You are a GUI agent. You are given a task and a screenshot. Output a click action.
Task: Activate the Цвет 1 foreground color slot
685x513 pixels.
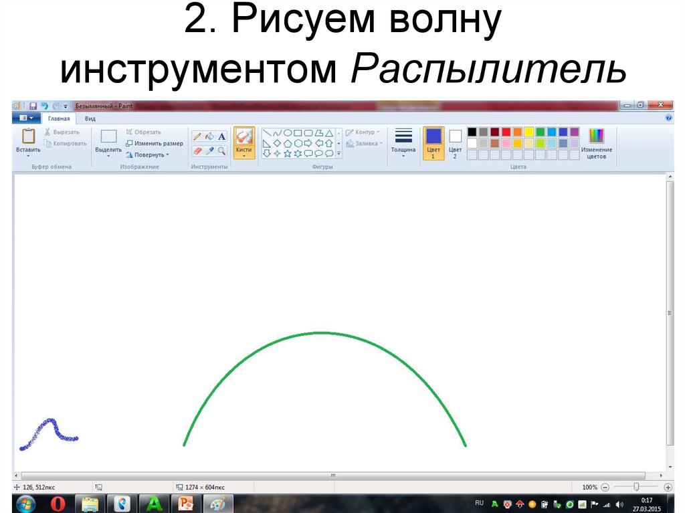click(433, 142)
